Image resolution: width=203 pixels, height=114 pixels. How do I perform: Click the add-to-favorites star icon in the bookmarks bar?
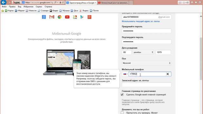3,10
